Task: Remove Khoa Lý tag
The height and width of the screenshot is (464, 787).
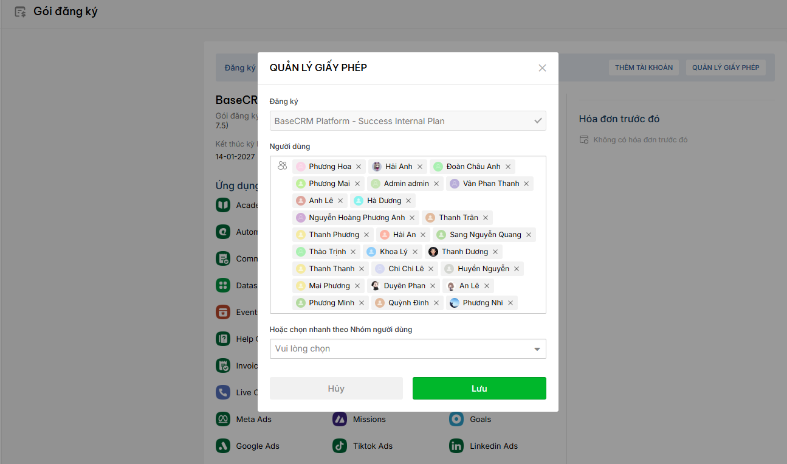Action: click(415, 252)
